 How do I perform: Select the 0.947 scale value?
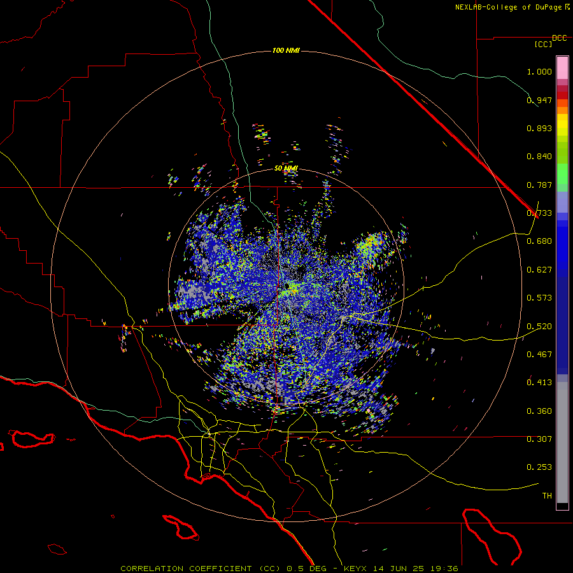[x=539, y=100]
